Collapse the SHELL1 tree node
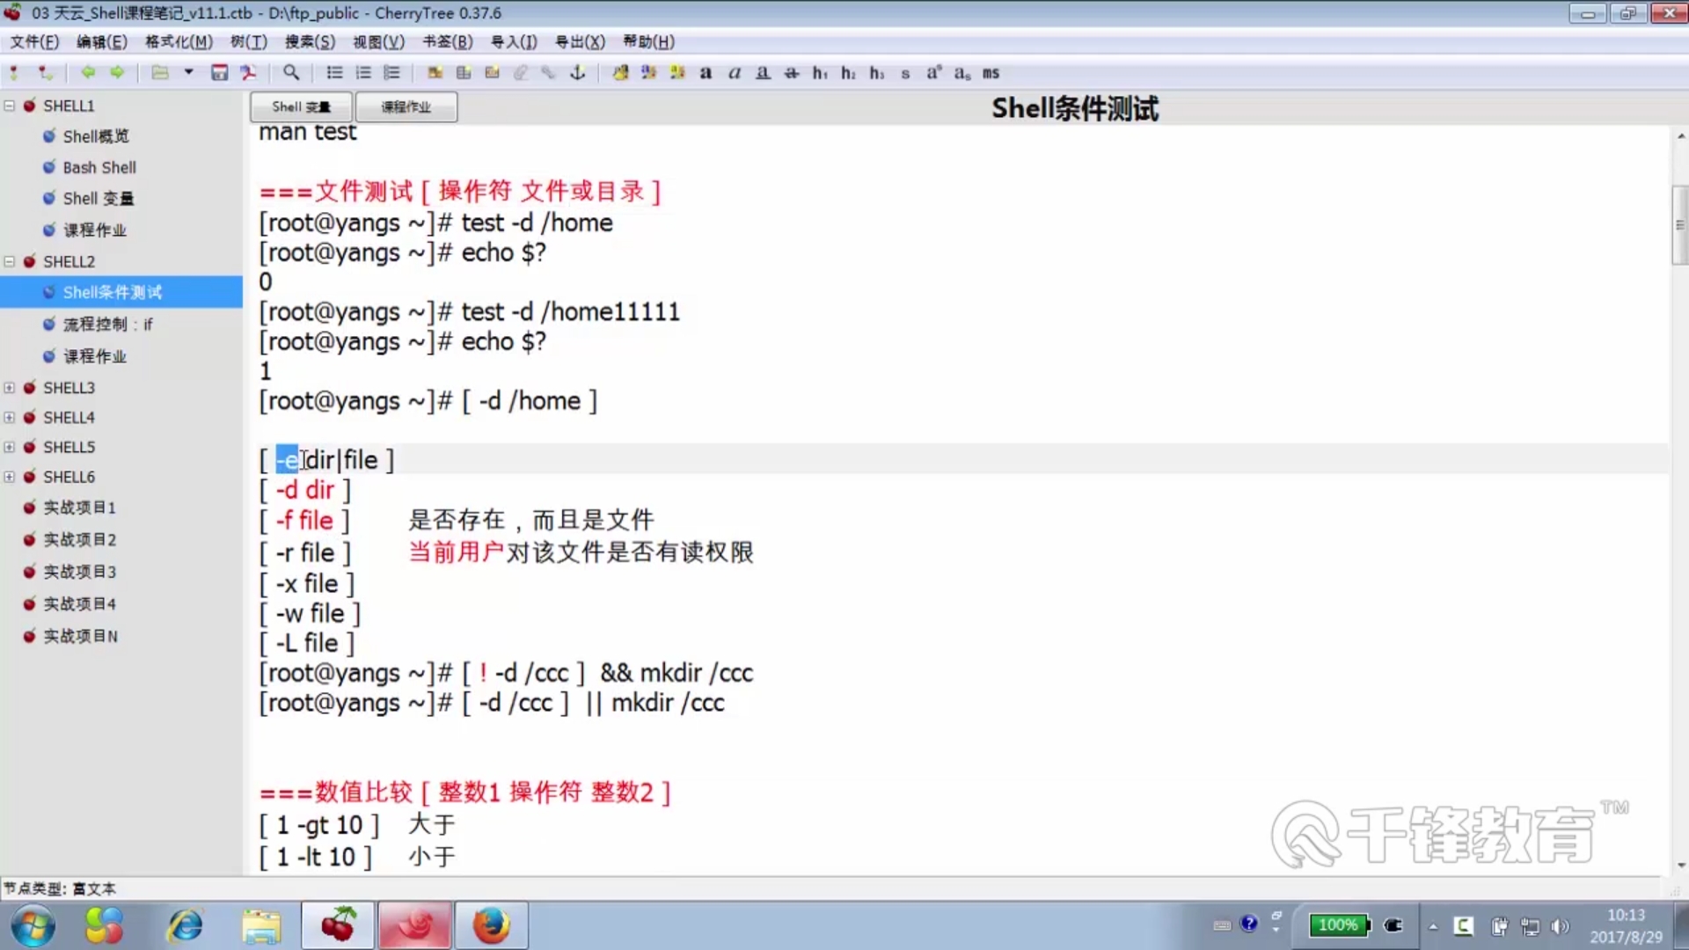This screenshot has width=1689, height=950. point(10,106)
